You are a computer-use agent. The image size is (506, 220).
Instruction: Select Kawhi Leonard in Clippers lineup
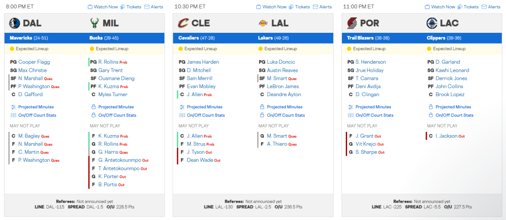452,70
